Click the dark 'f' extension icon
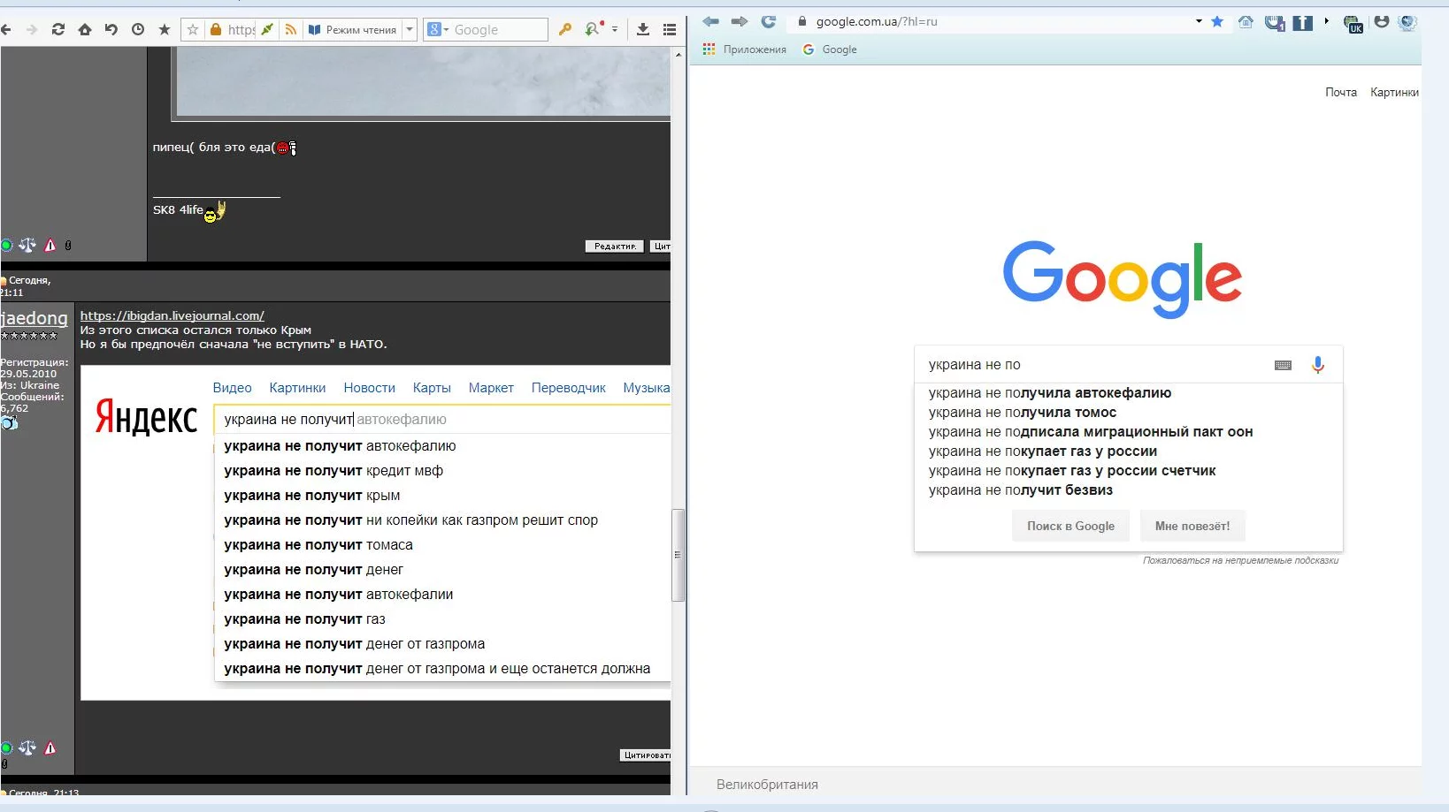1449x812 pixels. coord(1303,23)
